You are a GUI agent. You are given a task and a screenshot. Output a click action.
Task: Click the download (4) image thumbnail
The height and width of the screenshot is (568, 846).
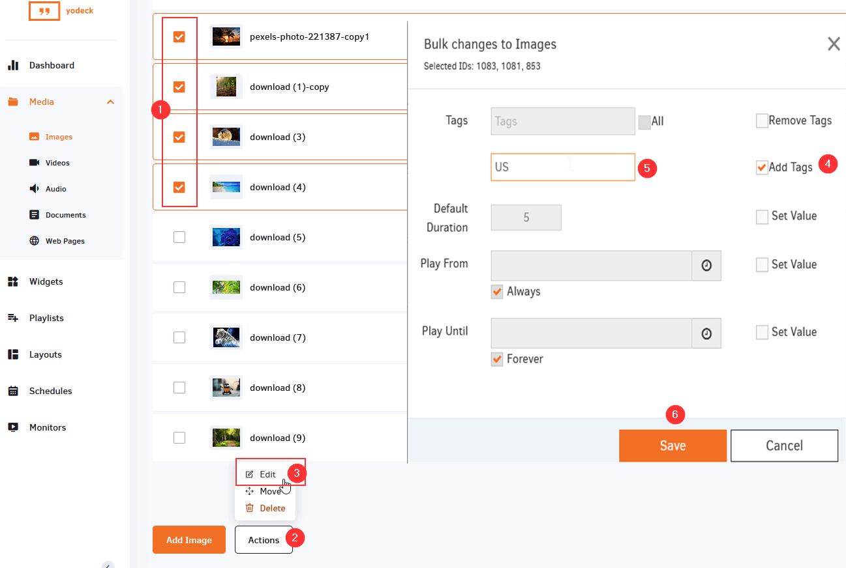226,186
